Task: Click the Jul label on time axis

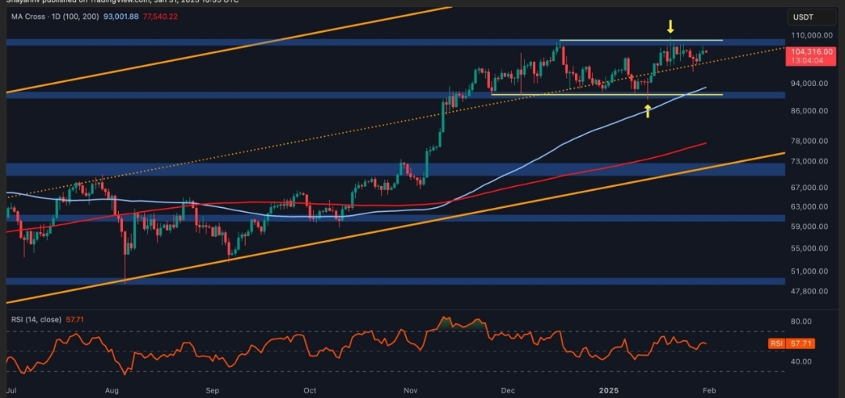Action: pyautogui.click(x=10, y=390)
